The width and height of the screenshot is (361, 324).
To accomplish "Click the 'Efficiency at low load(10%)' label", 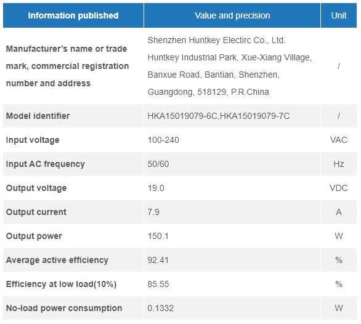I will [x=61, y=284].
